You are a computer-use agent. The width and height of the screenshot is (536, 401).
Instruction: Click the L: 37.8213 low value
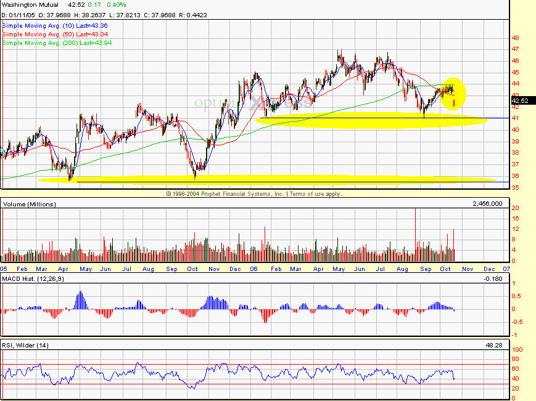[x=125, y=15]
